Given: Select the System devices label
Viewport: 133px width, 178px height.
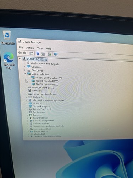Looking at the screenshot, I should coord(41,131).
